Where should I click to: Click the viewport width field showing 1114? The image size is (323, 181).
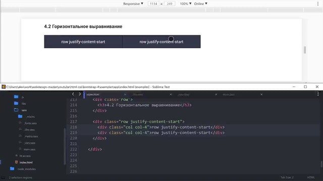tap(153, 4)
